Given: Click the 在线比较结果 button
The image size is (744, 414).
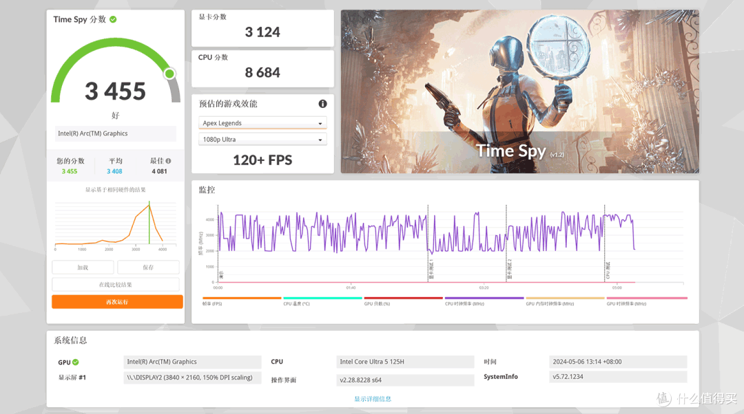Looking at the screenshot, I should pos(116,285).
